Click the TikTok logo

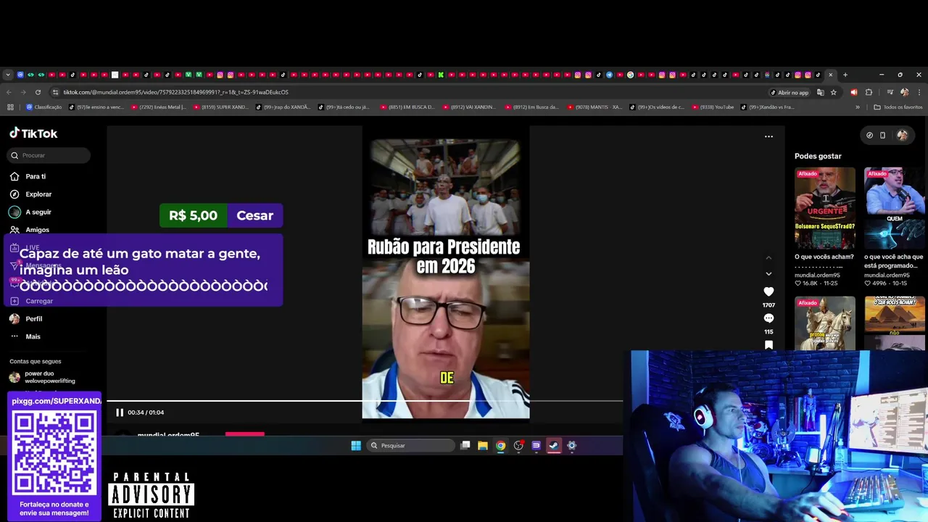pyautogui.click(x=33, y=133)
